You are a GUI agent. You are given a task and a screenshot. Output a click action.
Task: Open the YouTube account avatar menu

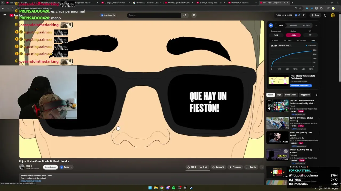(333, 15)
